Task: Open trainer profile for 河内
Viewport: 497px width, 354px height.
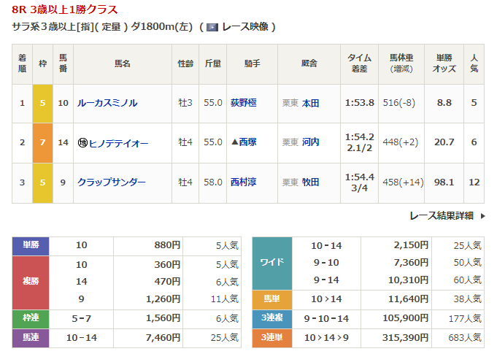Action: 311,143
